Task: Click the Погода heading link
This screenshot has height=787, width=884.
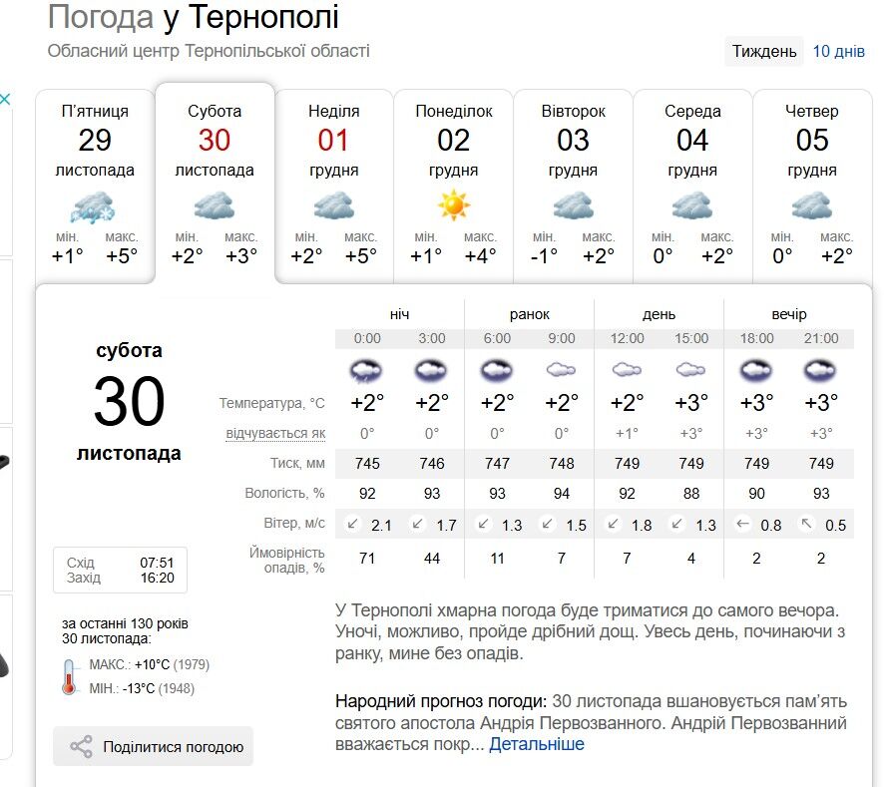Action: [100, 17]
